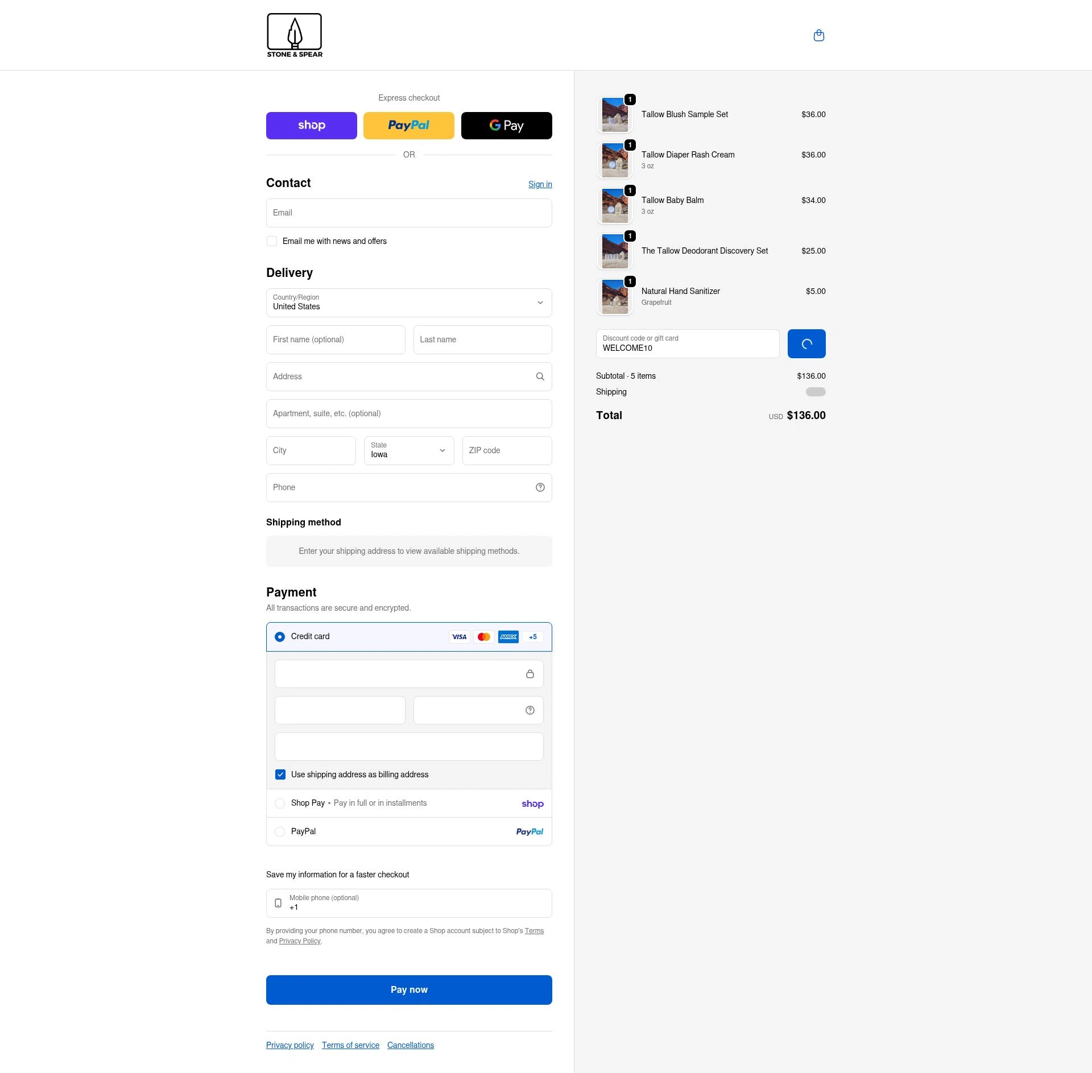View the Terms of service
The width and height of the screenshot is (1092, 1073).
pyautogui.click(x=350, y=1045)
